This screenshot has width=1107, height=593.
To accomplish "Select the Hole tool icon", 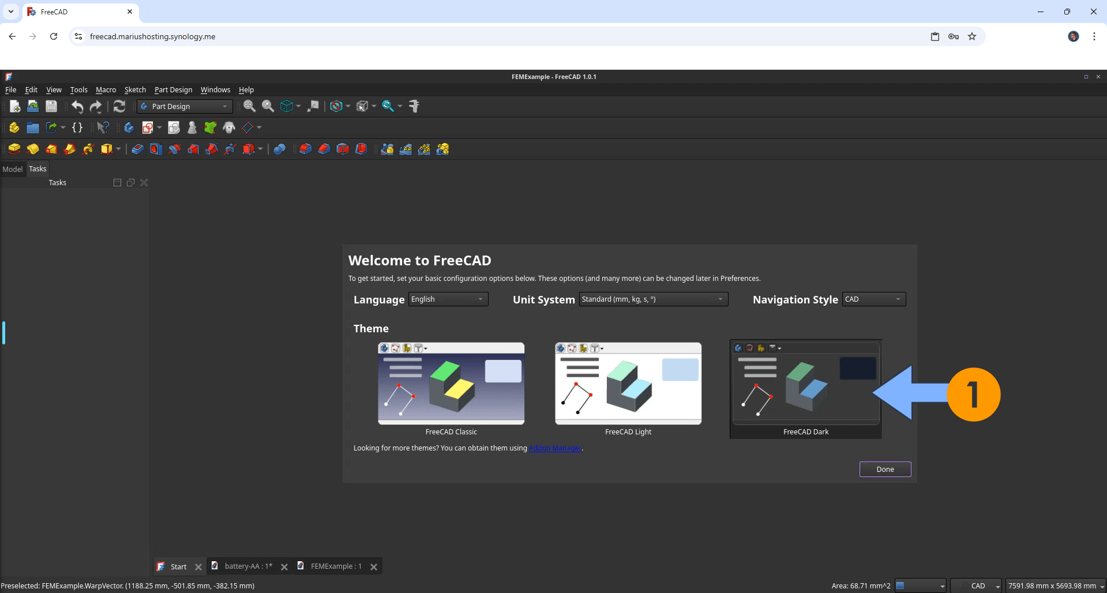I will coord(156,149).
